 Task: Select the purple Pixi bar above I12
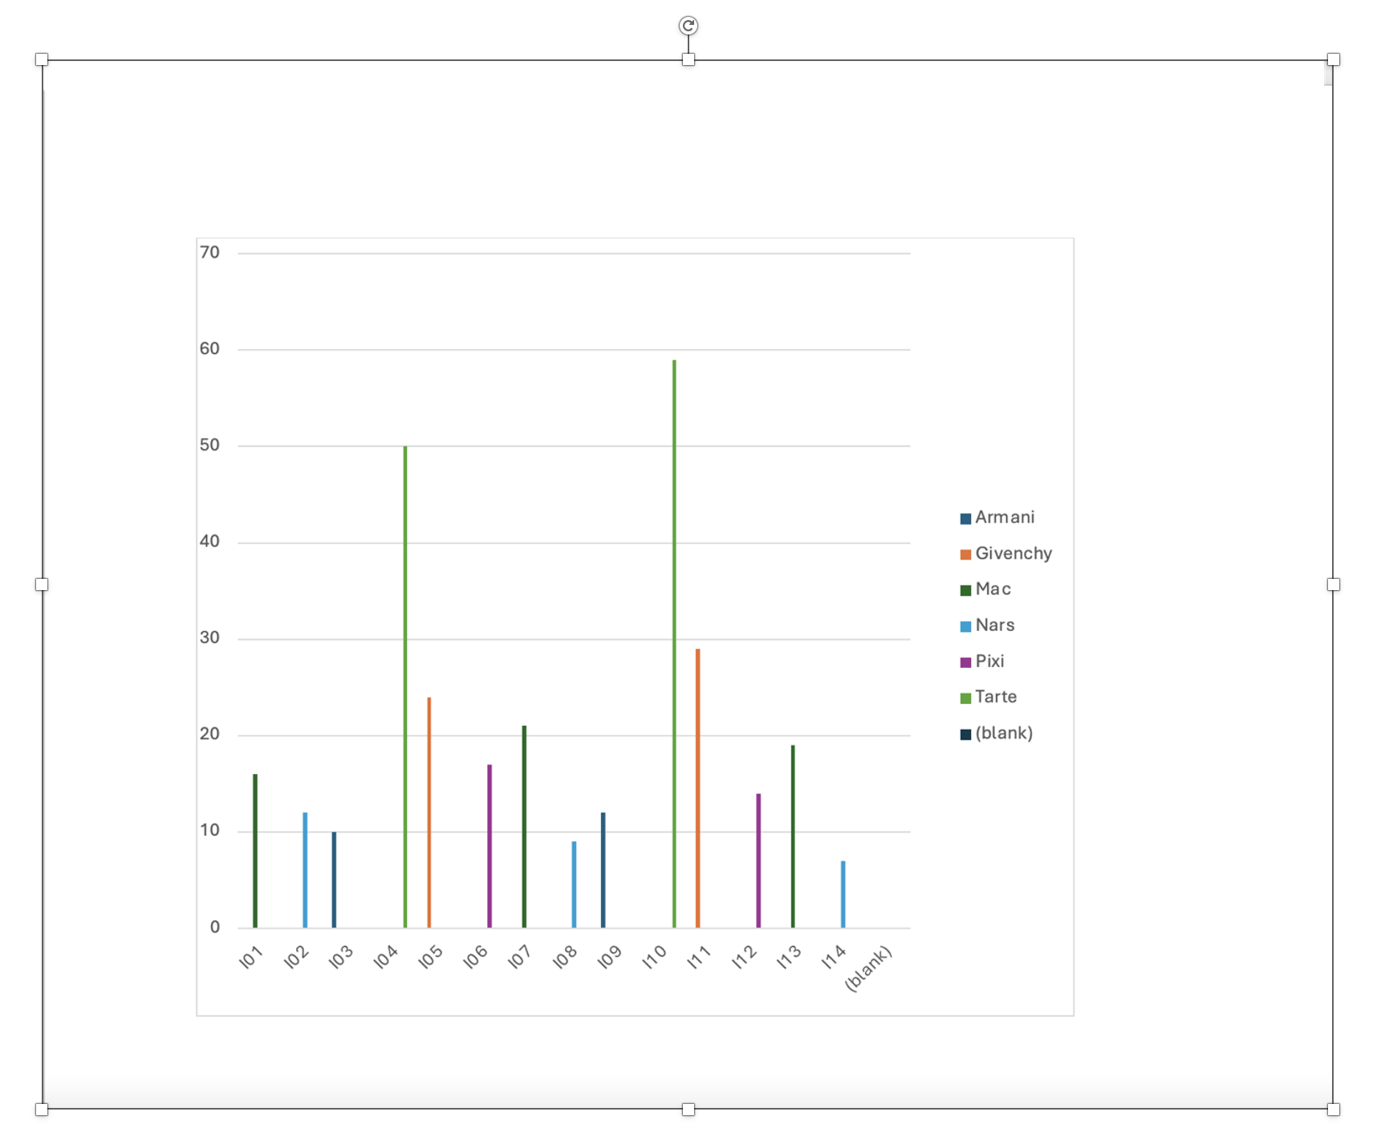758,861
